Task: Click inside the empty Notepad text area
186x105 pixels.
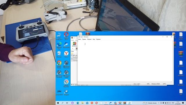Action: point(125,61)
